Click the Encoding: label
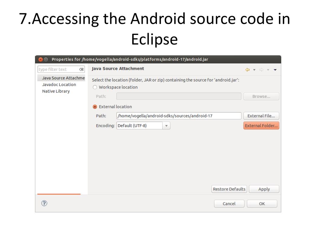Screen dimensions: 309x231 (105, 126)
